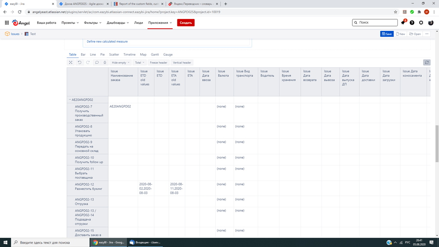The width and height of the screenshot is (439, 247).
Task: Click the Jira search Поиск field
Action: (x=375, y=22)
